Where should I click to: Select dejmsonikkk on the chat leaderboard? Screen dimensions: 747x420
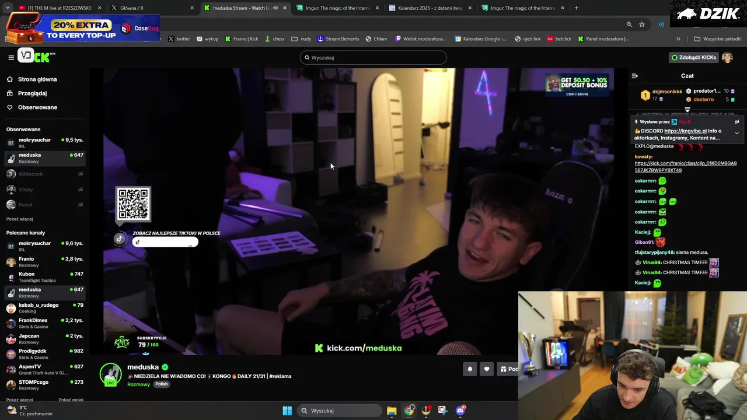pos(667,92)
